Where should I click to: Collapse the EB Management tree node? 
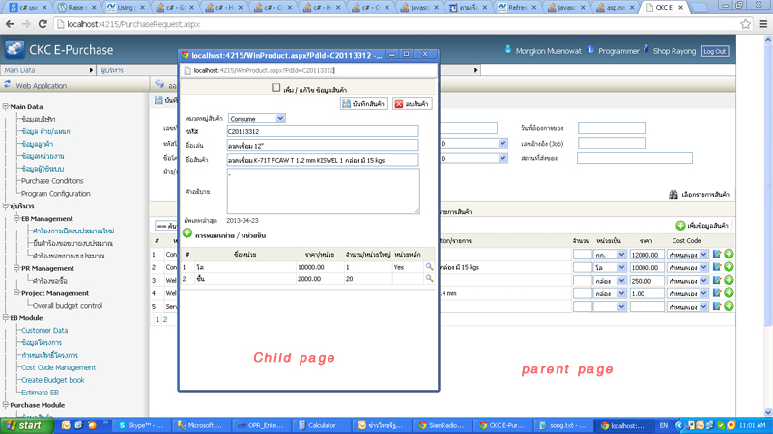coord(16,218)
